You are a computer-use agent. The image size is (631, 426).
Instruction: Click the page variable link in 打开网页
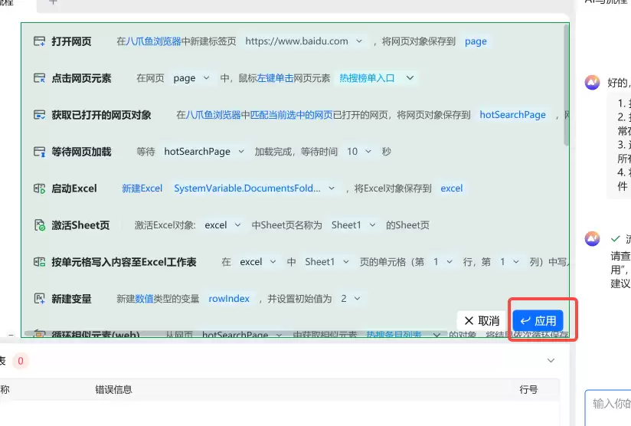tap(476, 41)
